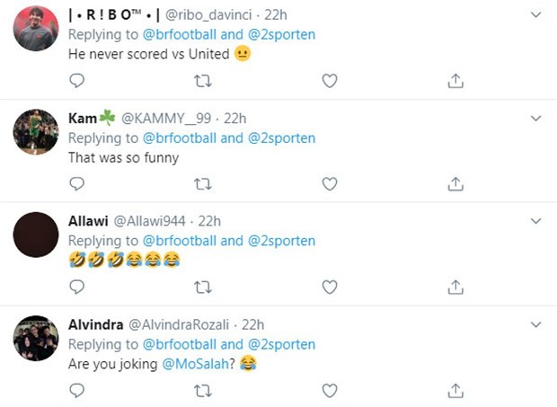Open @2sporten link in Allawi's reply
The height and width of the screenshot is (407, 557).
281,241
